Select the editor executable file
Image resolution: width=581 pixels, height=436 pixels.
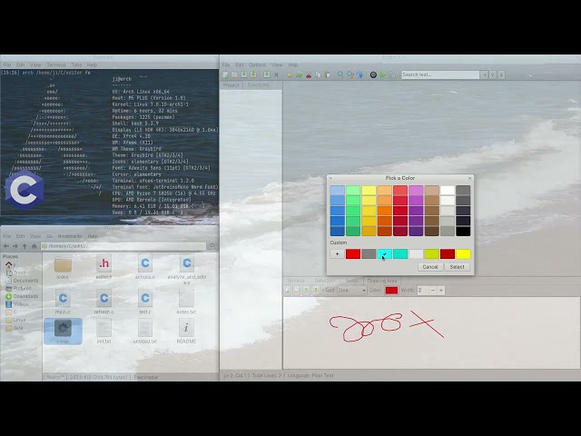tap(63, 332)
